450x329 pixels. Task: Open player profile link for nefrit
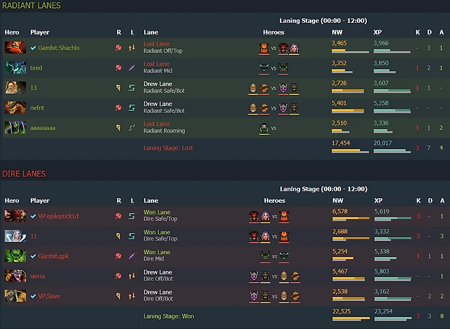coord(37,108)
